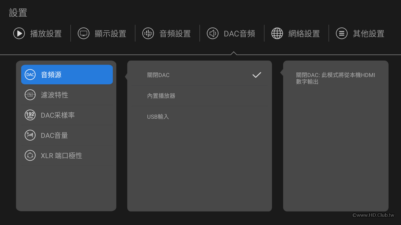The height and width of the screenshot is (225, 401).
Task: Switch to the 音頻設置 tab
Action: point(167,33)
